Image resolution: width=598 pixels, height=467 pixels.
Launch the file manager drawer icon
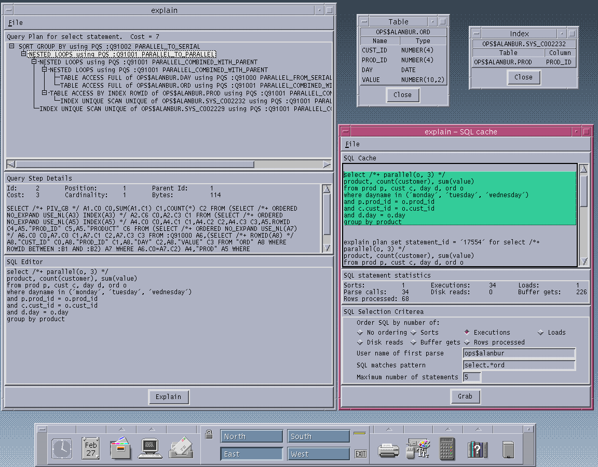coord(120,448)
